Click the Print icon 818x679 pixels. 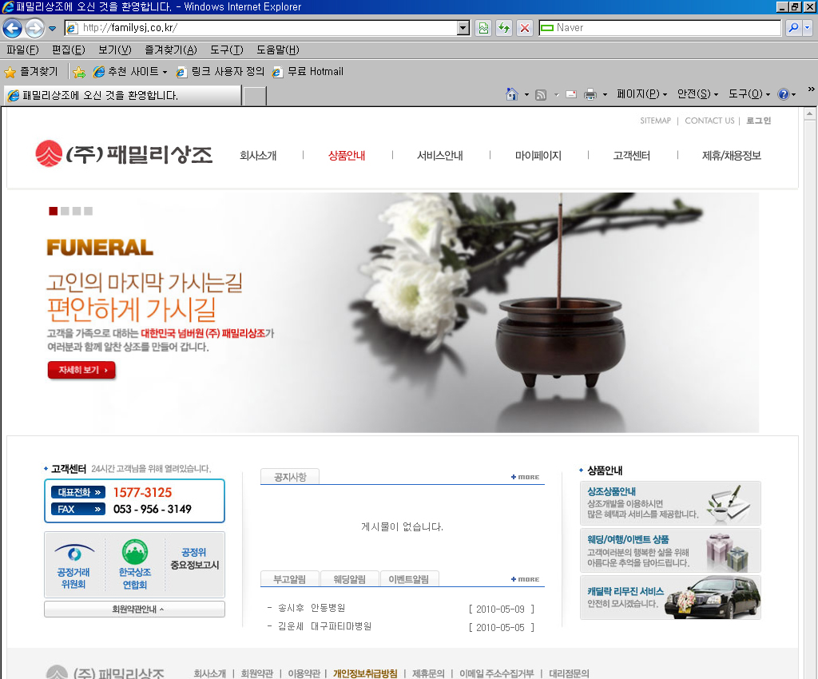point(590,94)
